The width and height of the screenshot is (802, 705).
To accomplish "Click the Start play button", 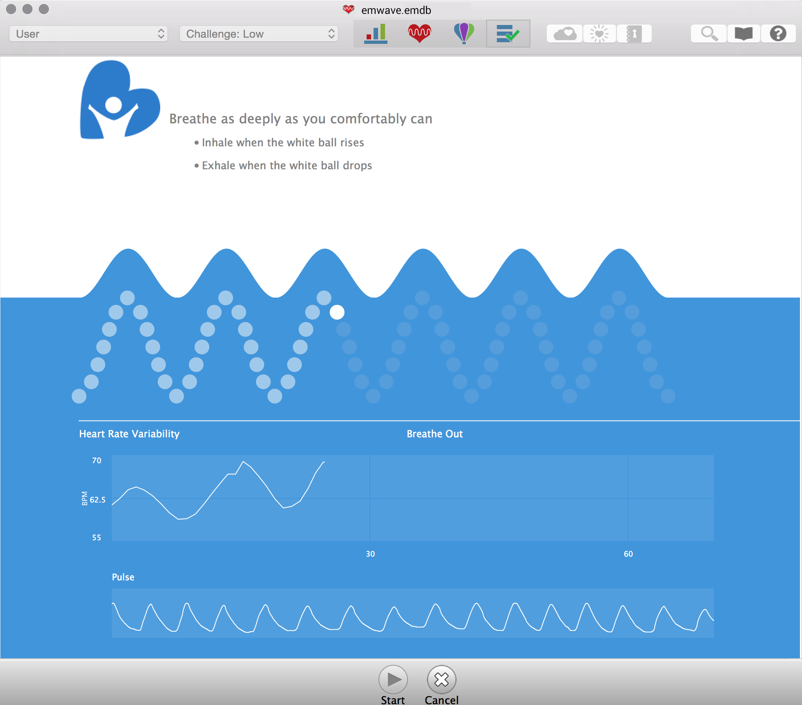I will 393,680.
